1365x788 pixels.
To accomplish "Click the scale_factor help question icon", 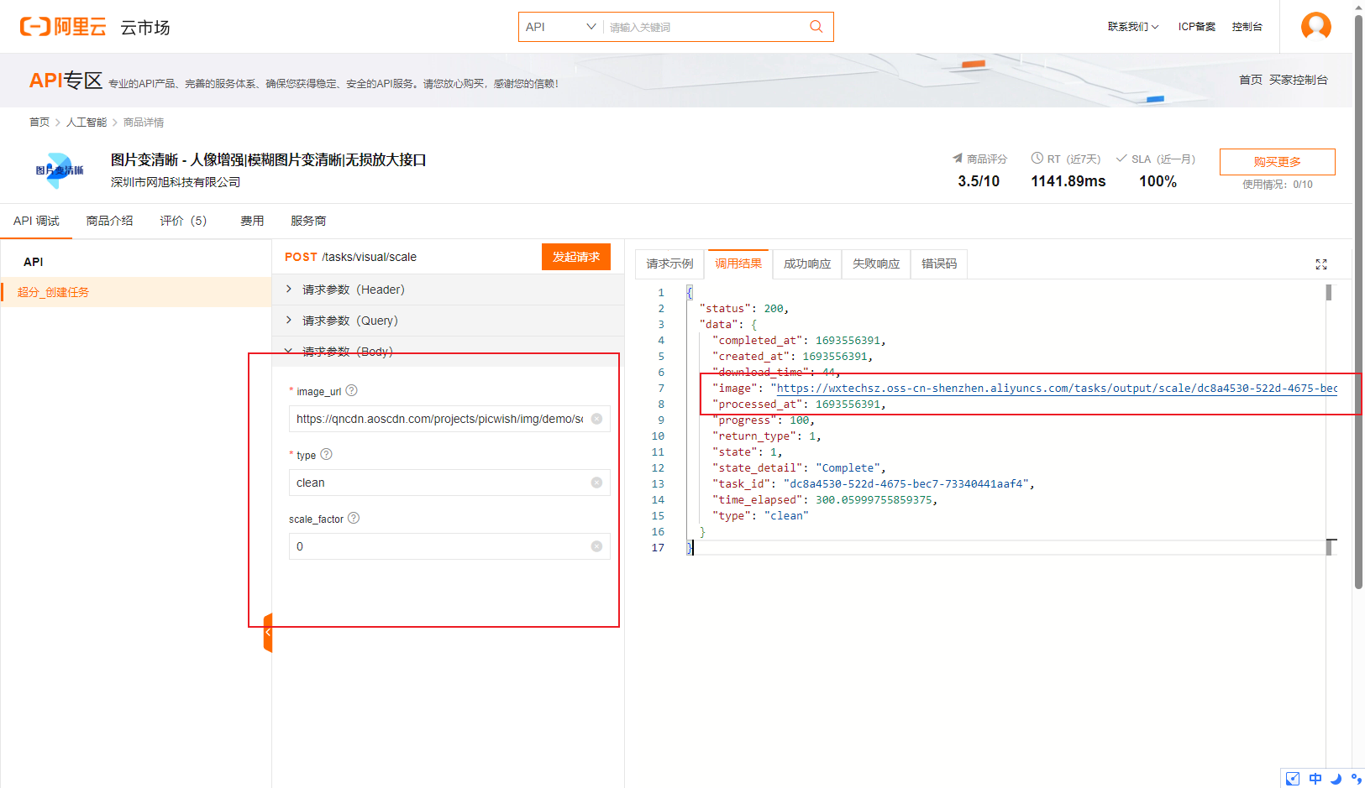I will click(x=354, y=518).
